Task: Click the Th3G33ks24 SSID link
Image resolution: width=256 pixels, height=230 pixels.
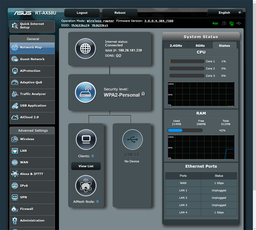Action: pyautogui.click(x=80, y=25)
